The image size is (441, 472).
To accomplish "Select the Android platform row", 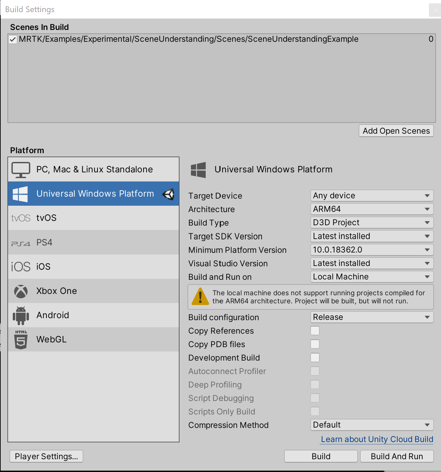I will (93, 315).
